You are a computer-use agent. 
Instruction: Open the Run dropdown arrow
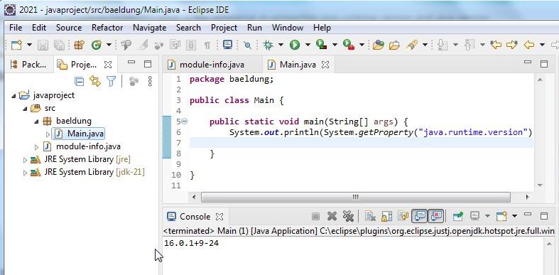pyautogui.click(x=308, y=45)
